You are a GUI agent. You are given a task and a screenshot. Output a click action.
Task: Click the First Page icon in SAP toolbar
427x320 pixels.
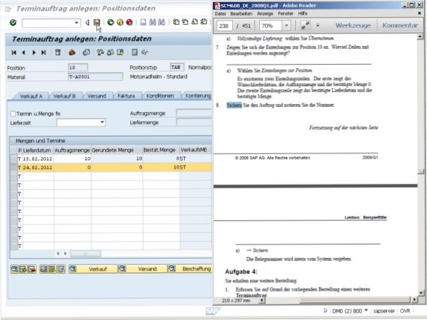(x=176, y=22)
